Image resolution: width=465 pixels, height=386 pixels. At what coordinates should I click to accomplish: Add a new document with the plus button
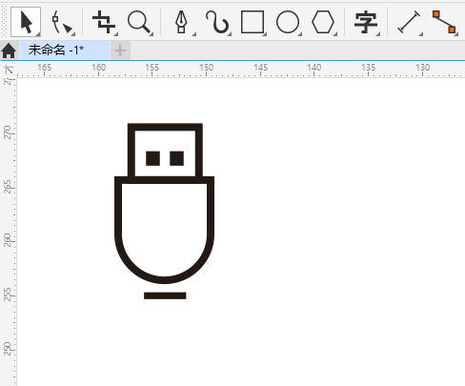[x=120, y=51]
